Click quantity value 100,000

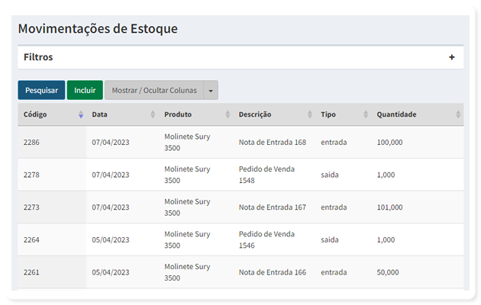pos(389,142)
